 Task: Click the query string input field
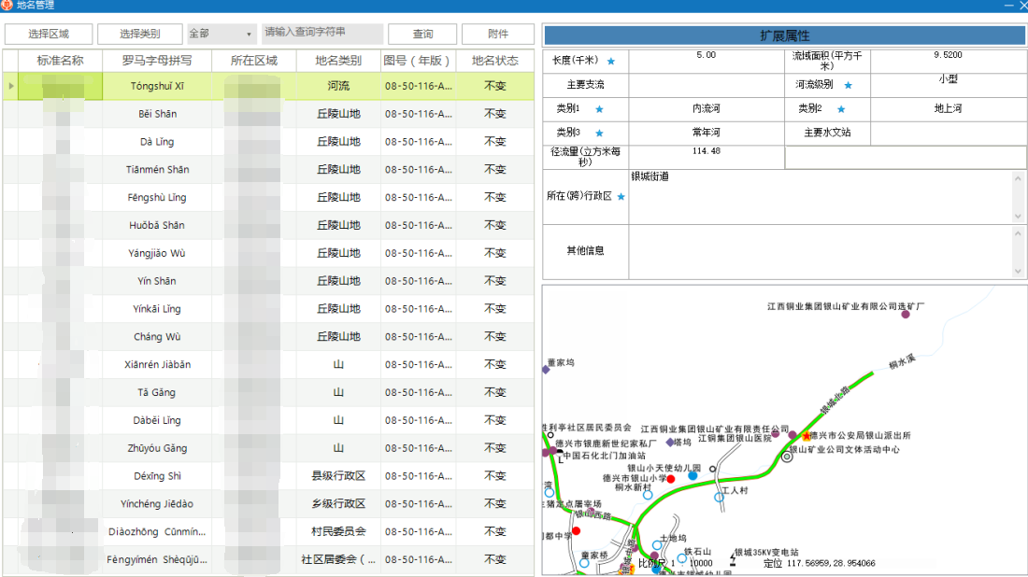[322, 34]
